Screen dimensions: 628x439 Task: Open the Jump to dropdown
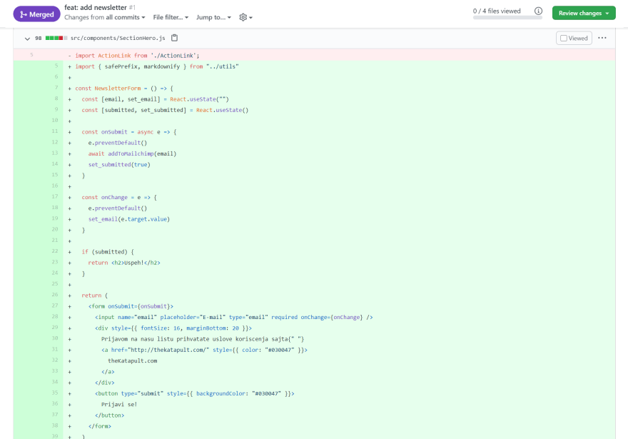point(213,17)
